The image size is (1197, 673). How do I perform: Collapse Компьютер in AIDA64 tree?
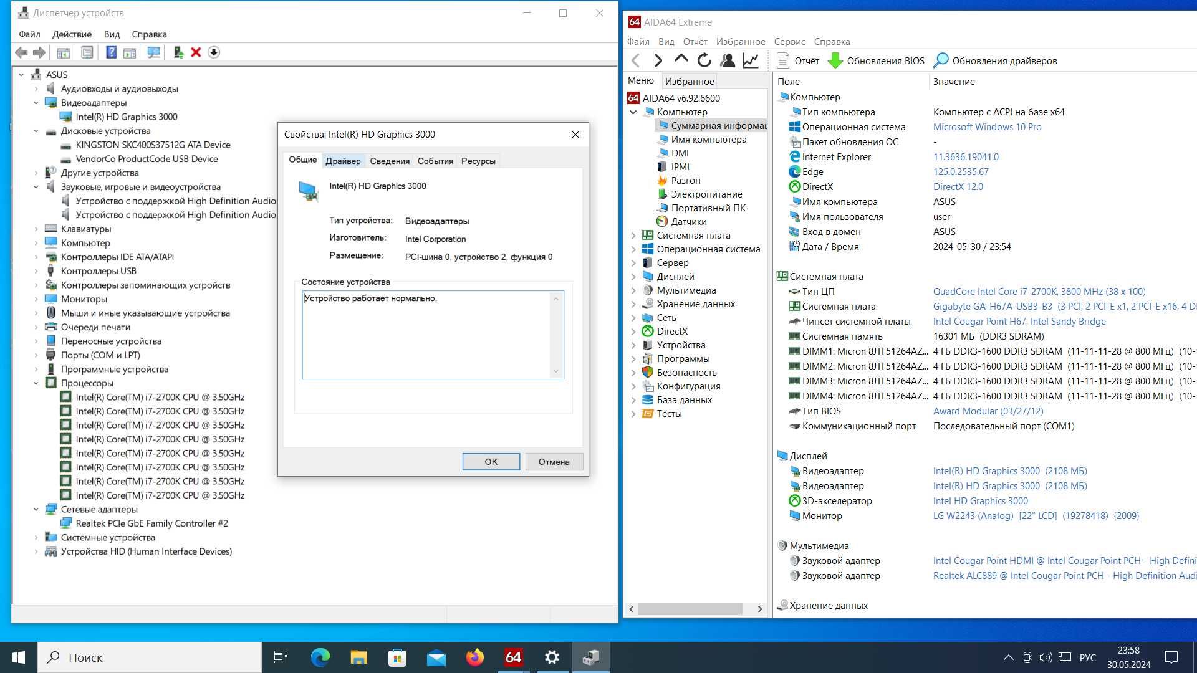pos(633,112)
